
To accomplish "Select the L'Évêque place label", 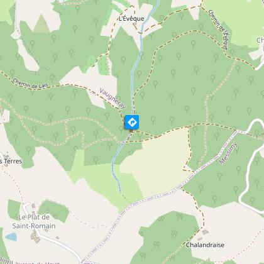I will (131, 19).
